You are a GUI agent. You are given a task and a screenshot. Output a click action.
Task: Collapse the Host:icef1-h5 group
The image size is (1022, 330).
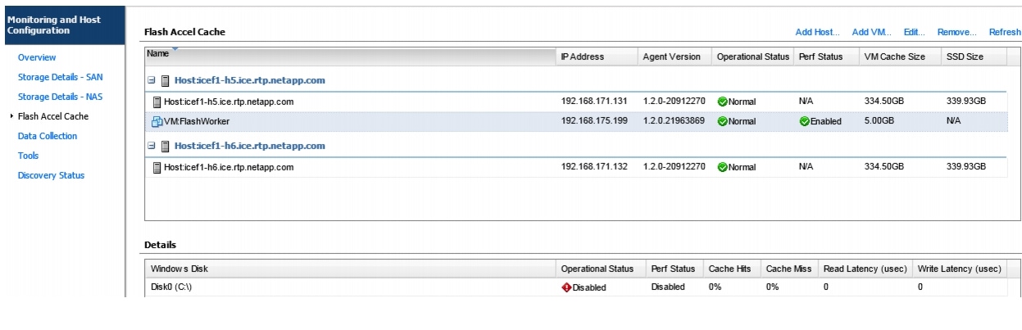click(x=151, y=81)
